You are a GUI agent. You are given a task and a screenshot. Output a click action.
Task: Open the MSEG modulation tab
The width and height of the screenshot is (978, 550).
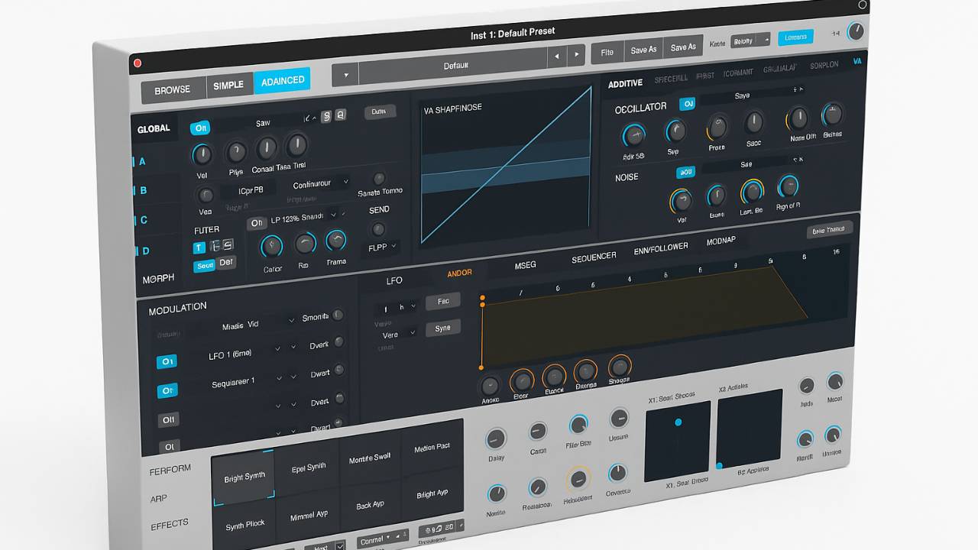525,265
